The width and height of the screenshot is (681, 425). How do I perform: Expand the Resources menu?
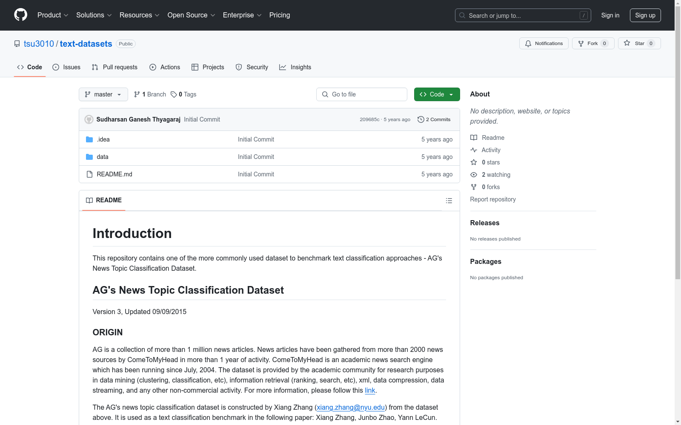tap(140, 15)
